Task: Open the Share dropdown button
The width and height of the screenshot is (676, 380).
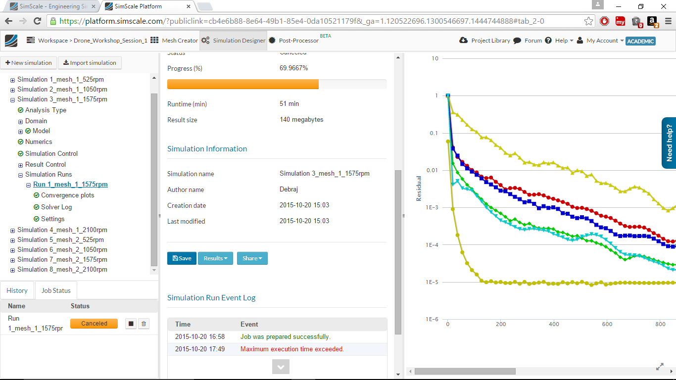Action: pos(252,258)
